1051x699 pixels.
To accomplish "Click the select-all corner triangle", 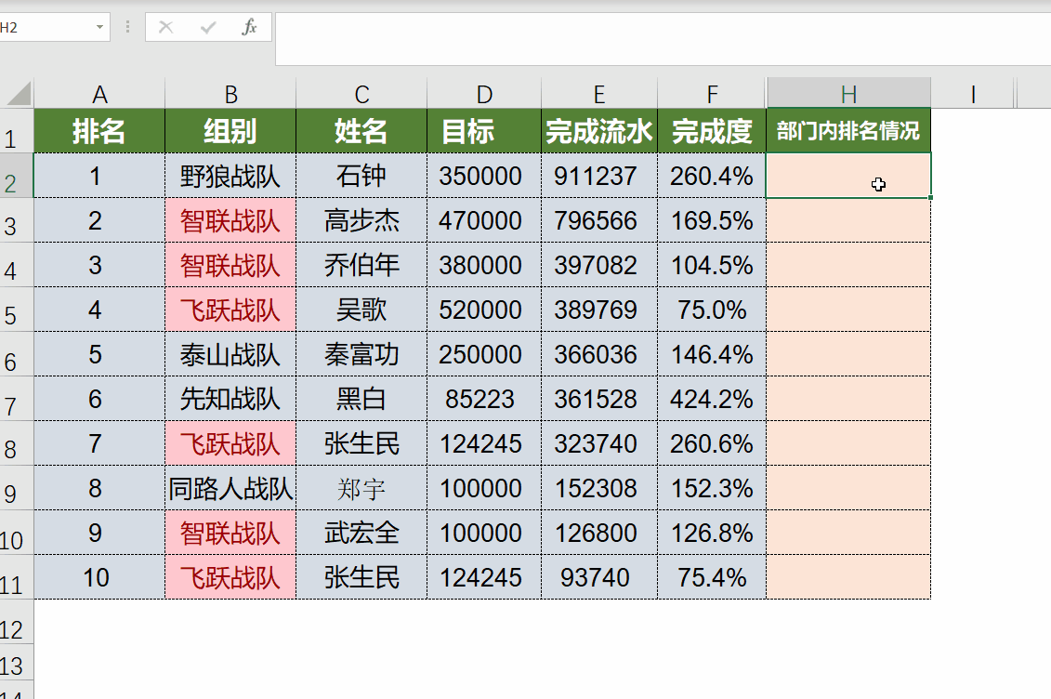I will pyautogui.click(x=19, y=94).
